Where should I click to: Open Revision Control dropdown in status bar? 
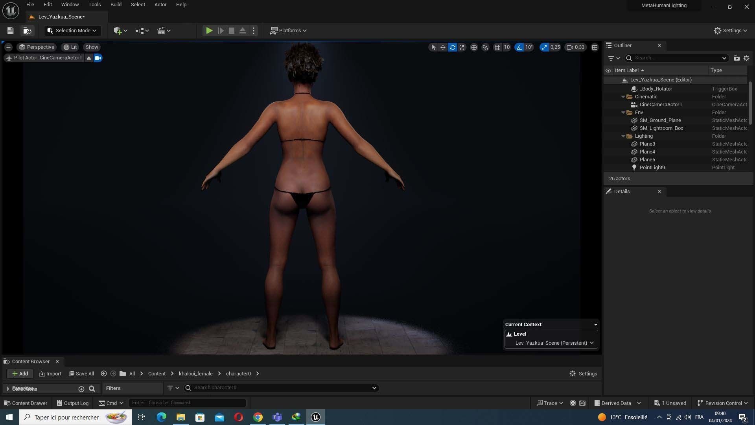722,403
